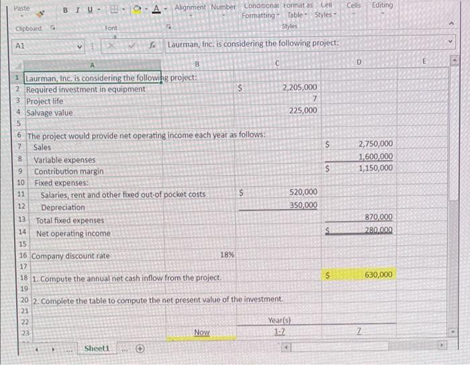Select column D header
470x365 pixels.
(x=359, y=62)
